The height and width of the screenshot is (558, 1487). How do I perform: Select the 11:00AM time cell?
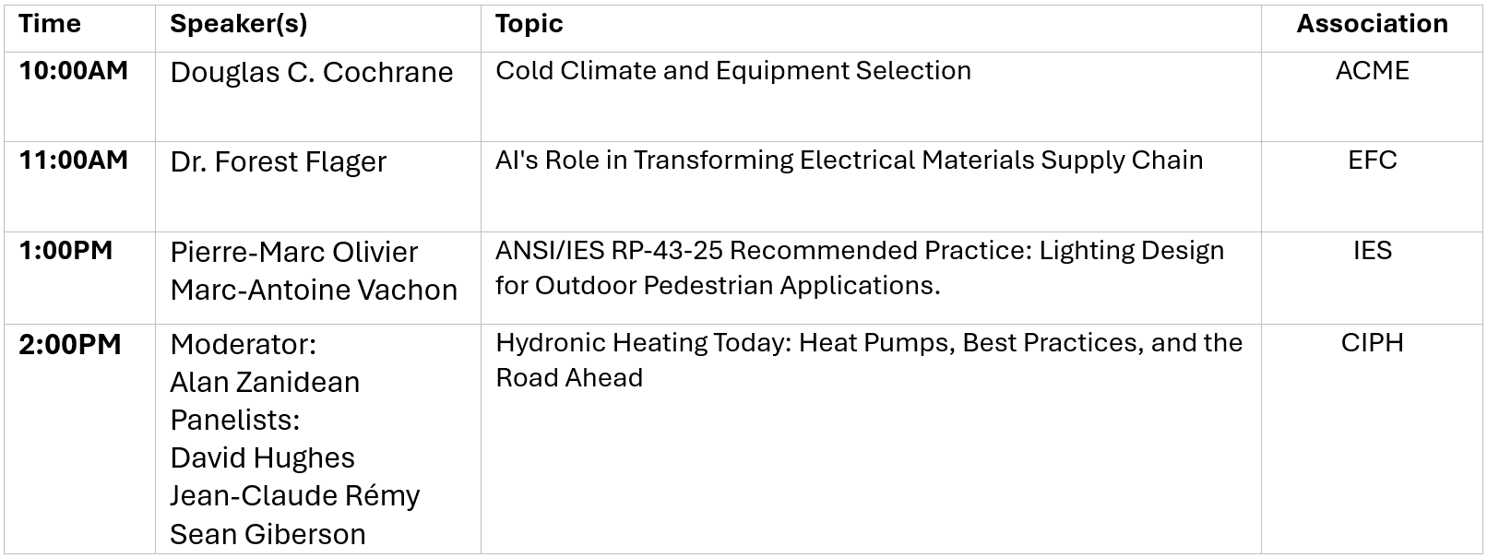coord(74,160)
